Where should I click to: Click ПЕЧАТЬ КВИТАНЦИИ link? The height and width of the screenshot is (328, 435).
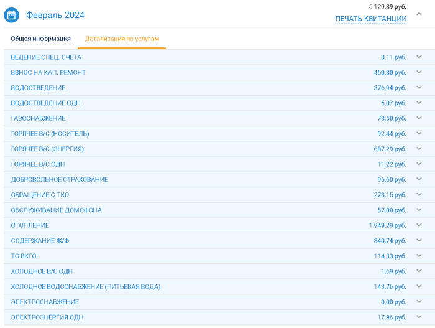370,19
